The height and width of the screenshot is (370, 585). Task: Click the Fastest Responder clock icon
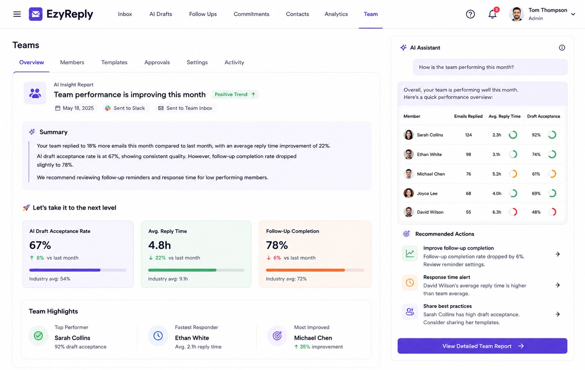(158, 336)
